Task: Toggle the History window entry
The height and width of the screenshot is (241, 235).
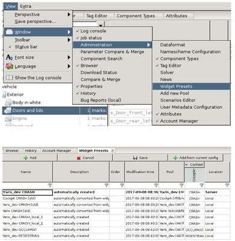Action: [112, 93]
